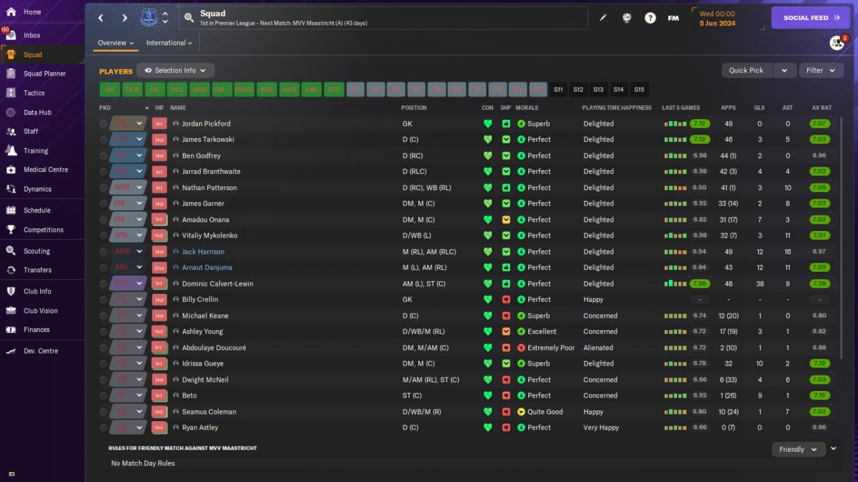Click the FM menu logo
The width and height of the screenshot is (858, 482).
point(674,18)
